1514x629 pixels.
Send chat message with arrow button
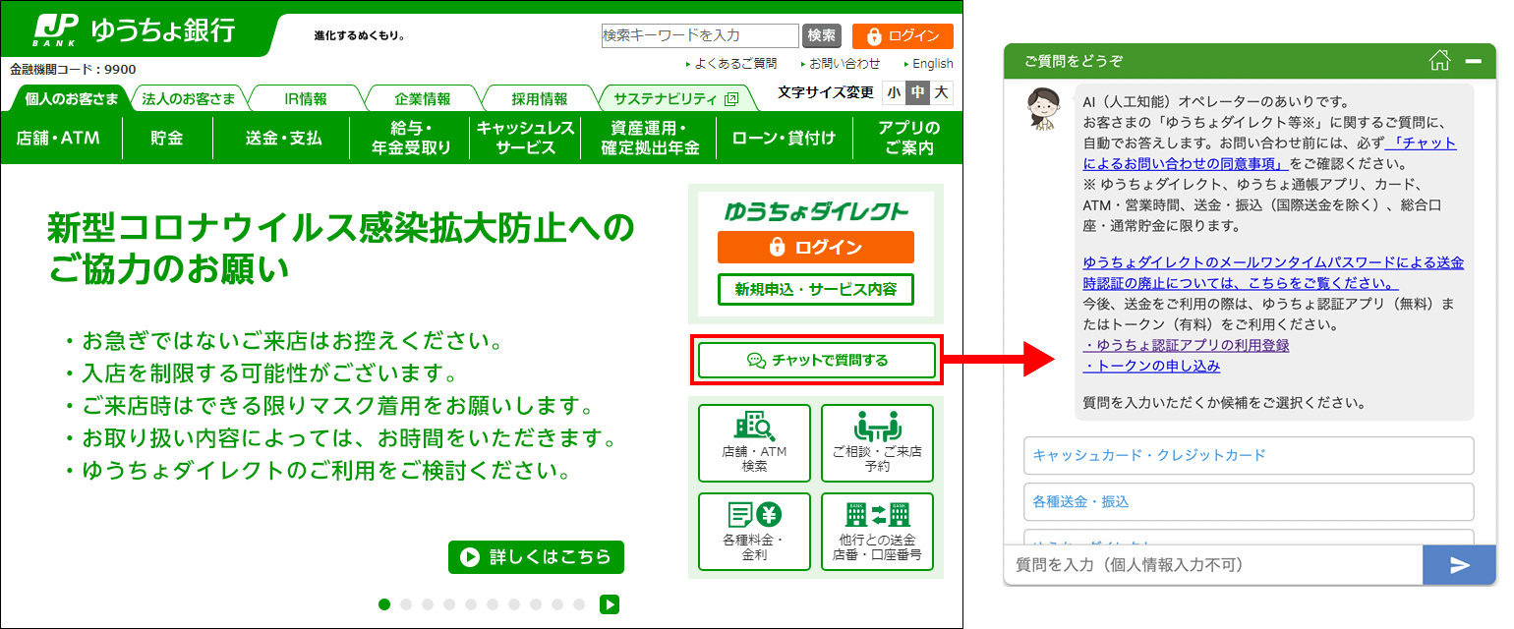coord(1459,565)
